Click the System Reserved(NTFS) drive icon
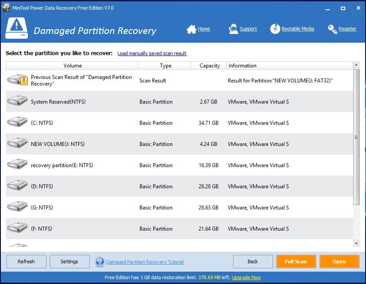The height and width of the screenshot is (284, 366). 17,101
